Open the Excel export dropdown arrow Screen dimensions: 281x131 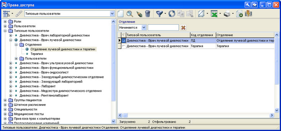[220, 14]
